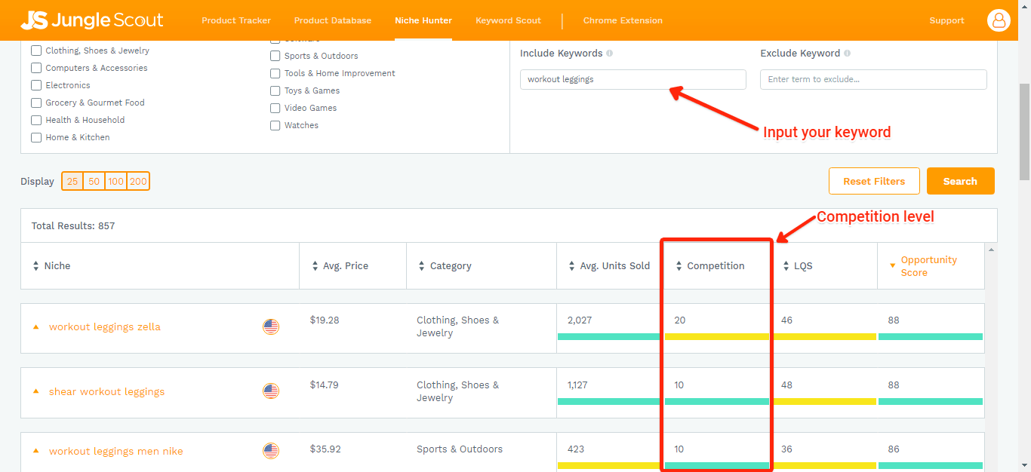Check Computers & Accessories category

click(36, 68)
